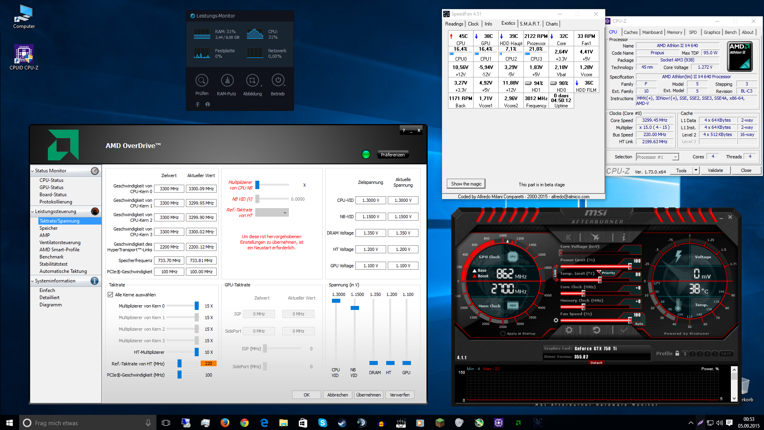This screenshot has width=764, height=430.
Task: Open the Computer desktop icon
Action: coord(24,17)
